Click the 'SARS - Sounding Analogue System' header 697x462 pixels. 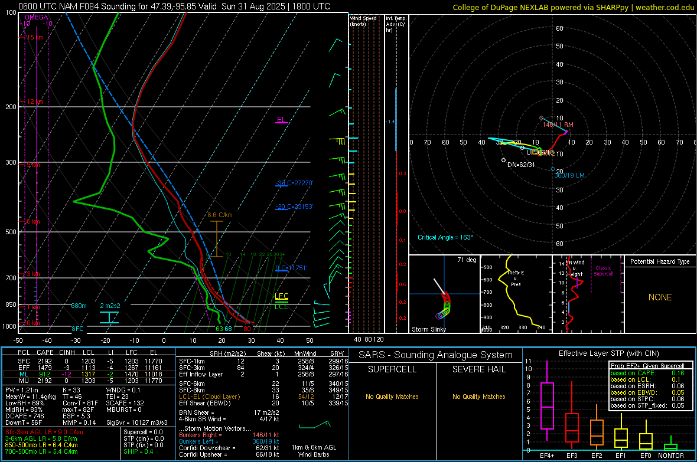tap(435, 355)
